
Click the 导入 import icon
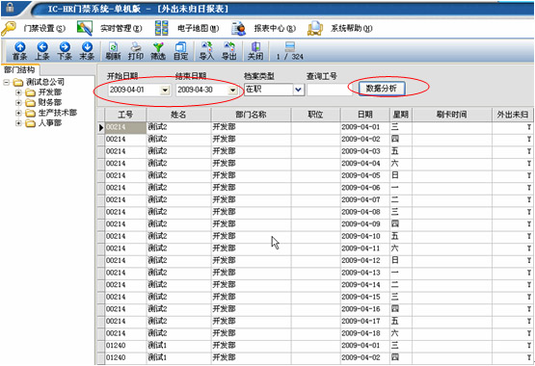tap(206, 51)
